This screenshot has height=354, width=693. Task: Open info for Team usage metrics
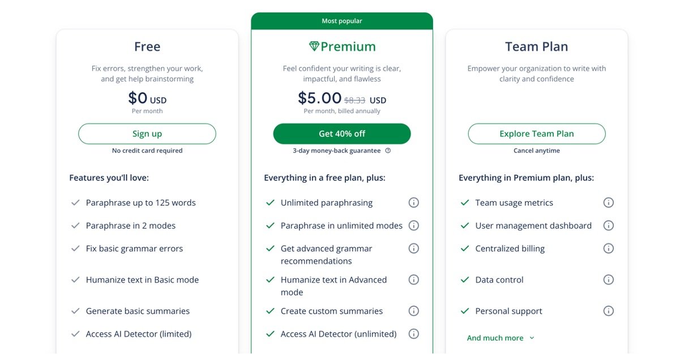[x=609, y=202]
